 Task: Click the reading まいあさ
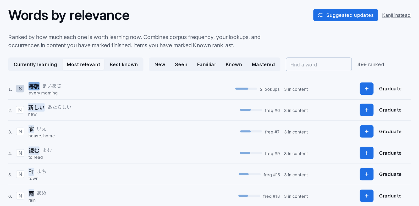point(52,86)
